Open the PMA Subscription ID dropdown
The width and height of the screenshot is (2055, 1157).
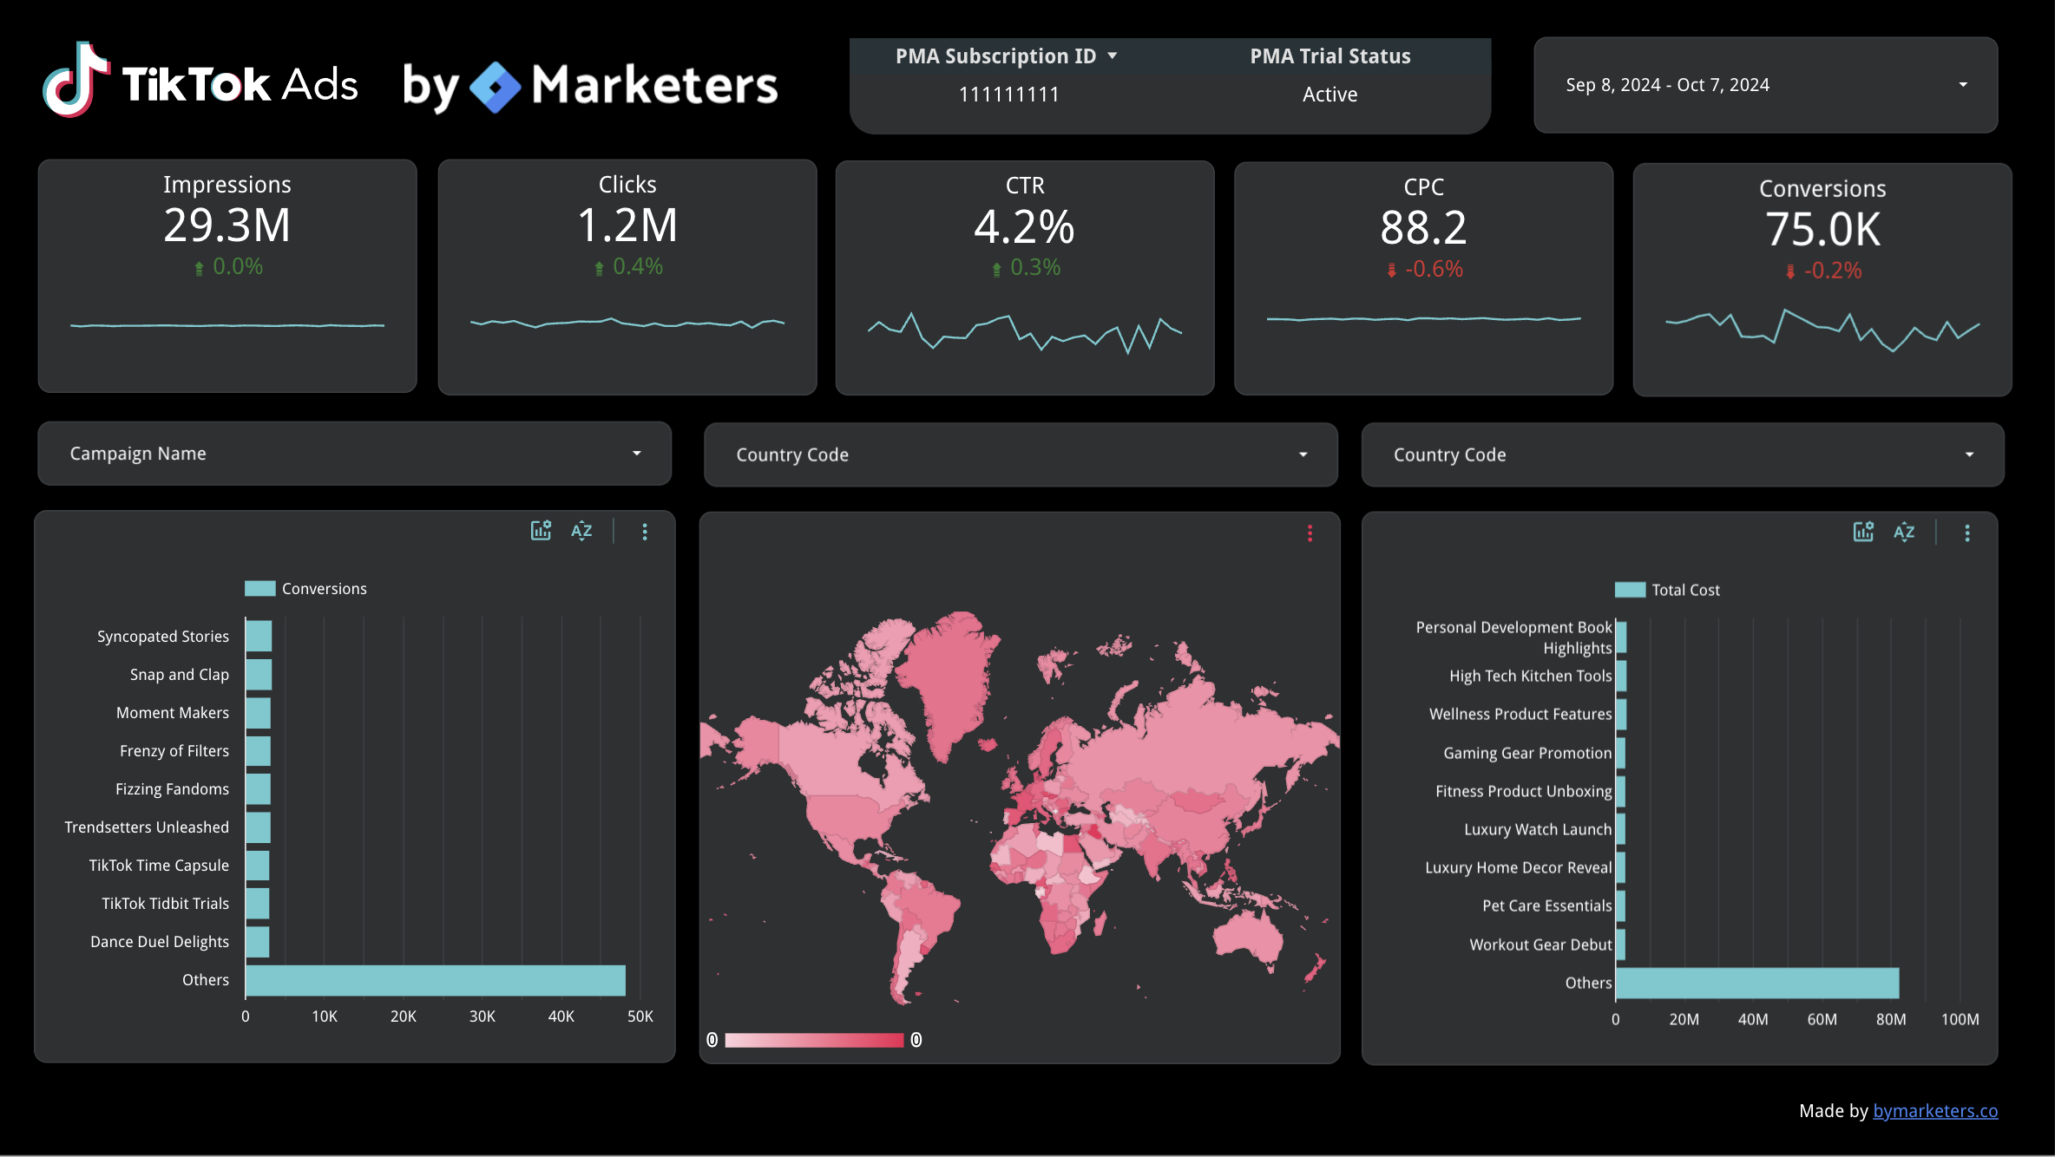click(1008, 55)
